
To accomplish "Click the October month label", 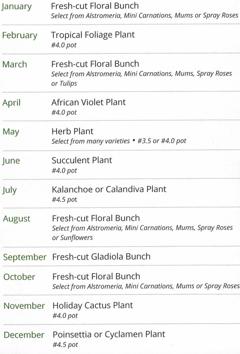I will click(x=19, y=277).
